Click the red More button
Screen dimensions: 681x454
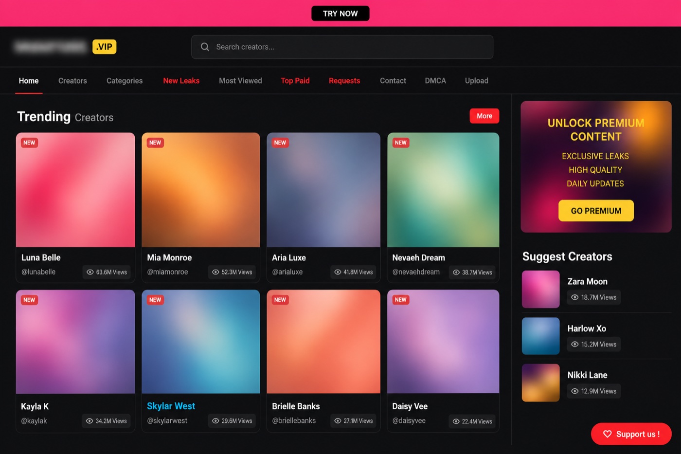pyautogui.click(x=484, y=116)
